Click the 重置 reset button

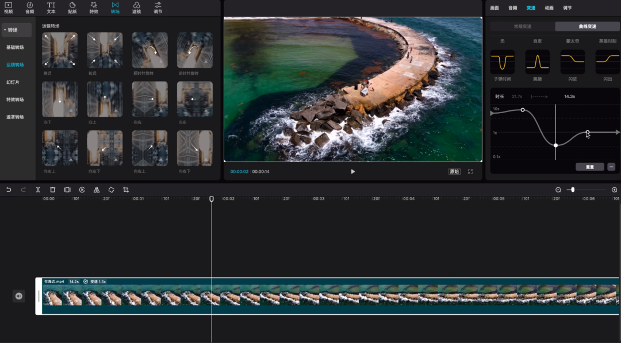coord(589,167)
